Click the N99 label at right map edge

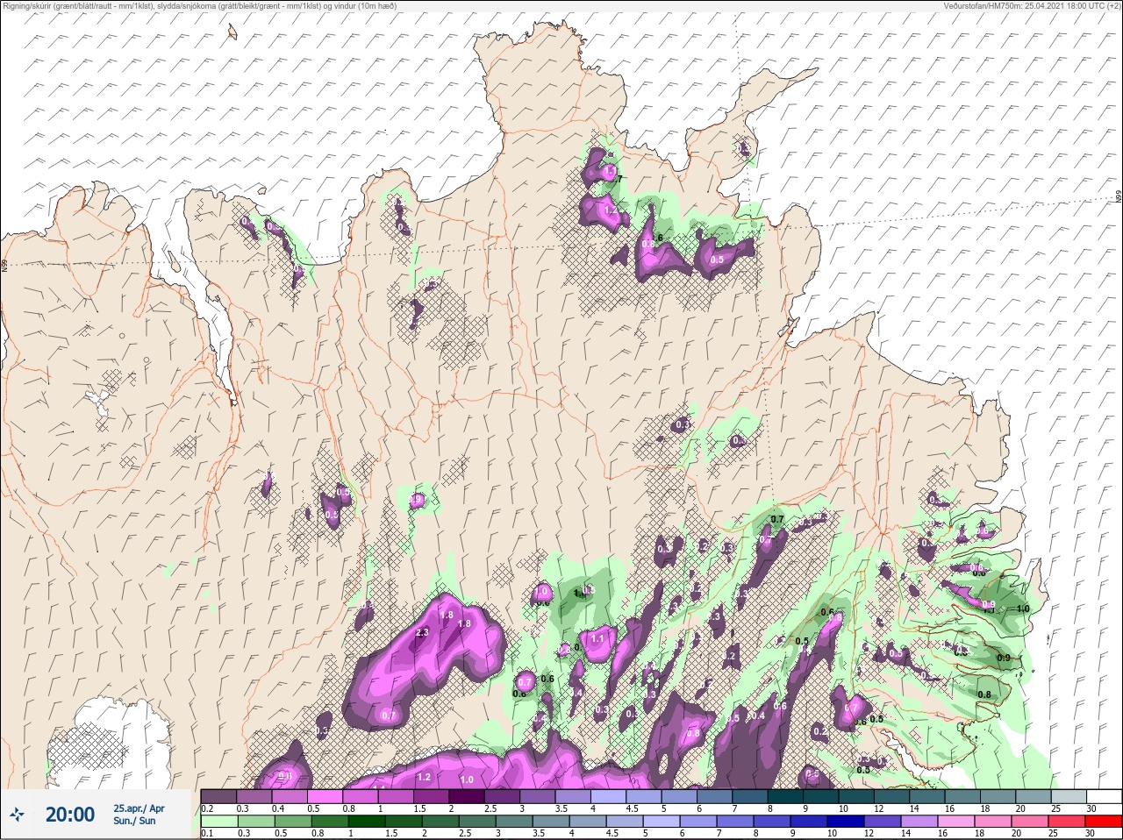click(x=1119, y=198)
